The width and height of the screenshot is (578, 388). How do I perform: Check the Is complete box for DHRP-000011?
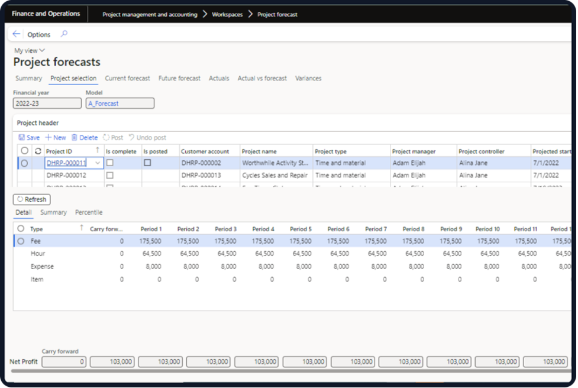[x=110, y=163]
